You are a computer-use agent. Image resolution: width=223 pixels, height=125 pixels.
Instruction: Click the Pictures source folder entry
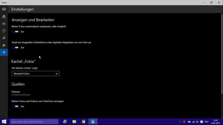[x=21, y=93]
